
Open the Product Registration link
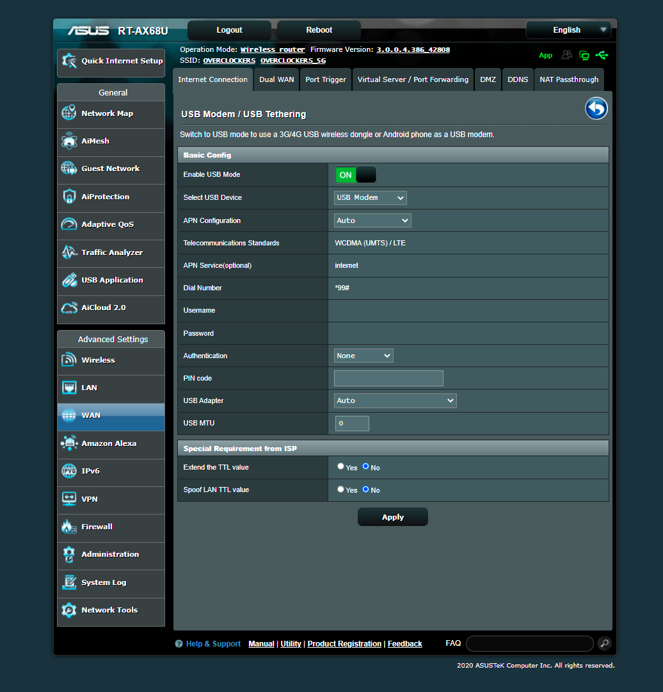pyautogui.click(x=344, y=644)
